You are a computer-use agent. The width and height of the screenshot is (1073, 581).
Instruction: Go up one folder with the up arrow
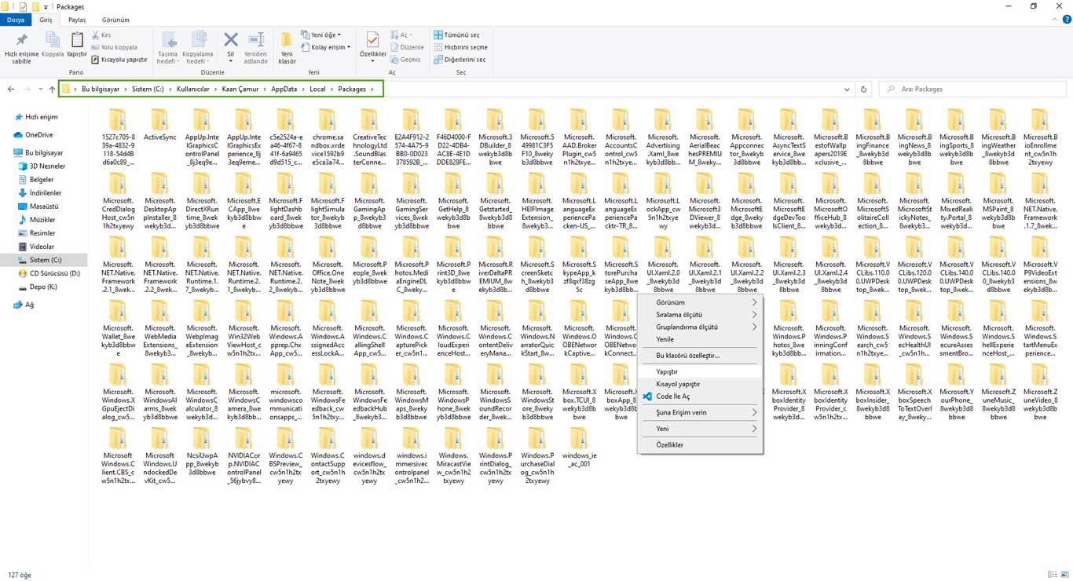click(x=52, y=89)
